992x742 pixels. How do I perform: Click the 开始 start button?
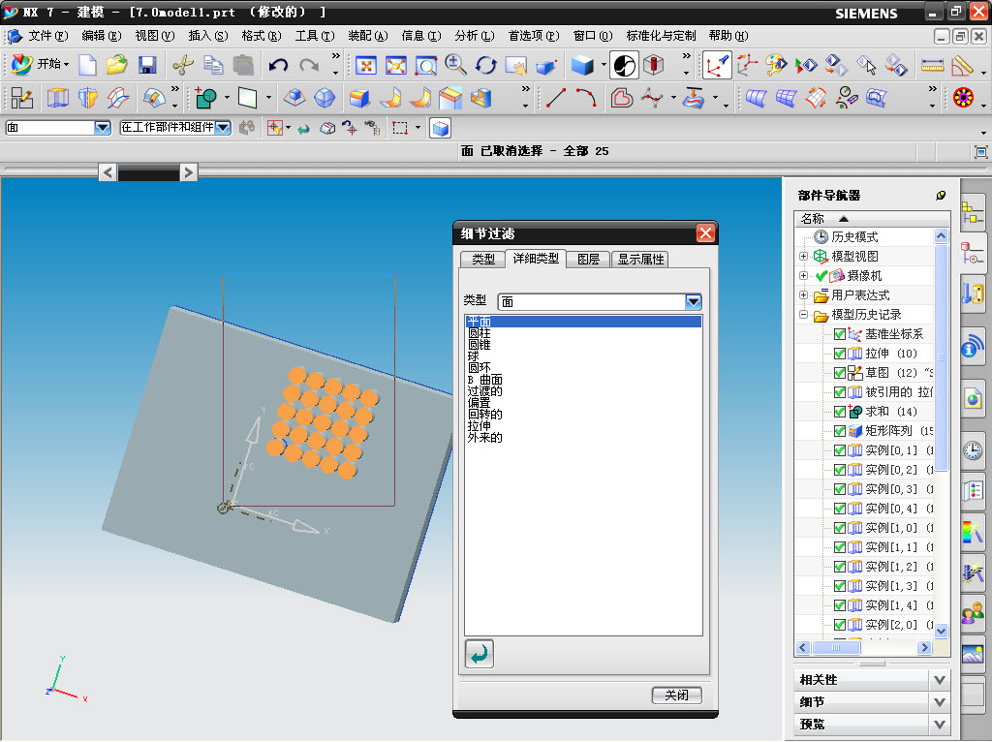pos(39,65)
